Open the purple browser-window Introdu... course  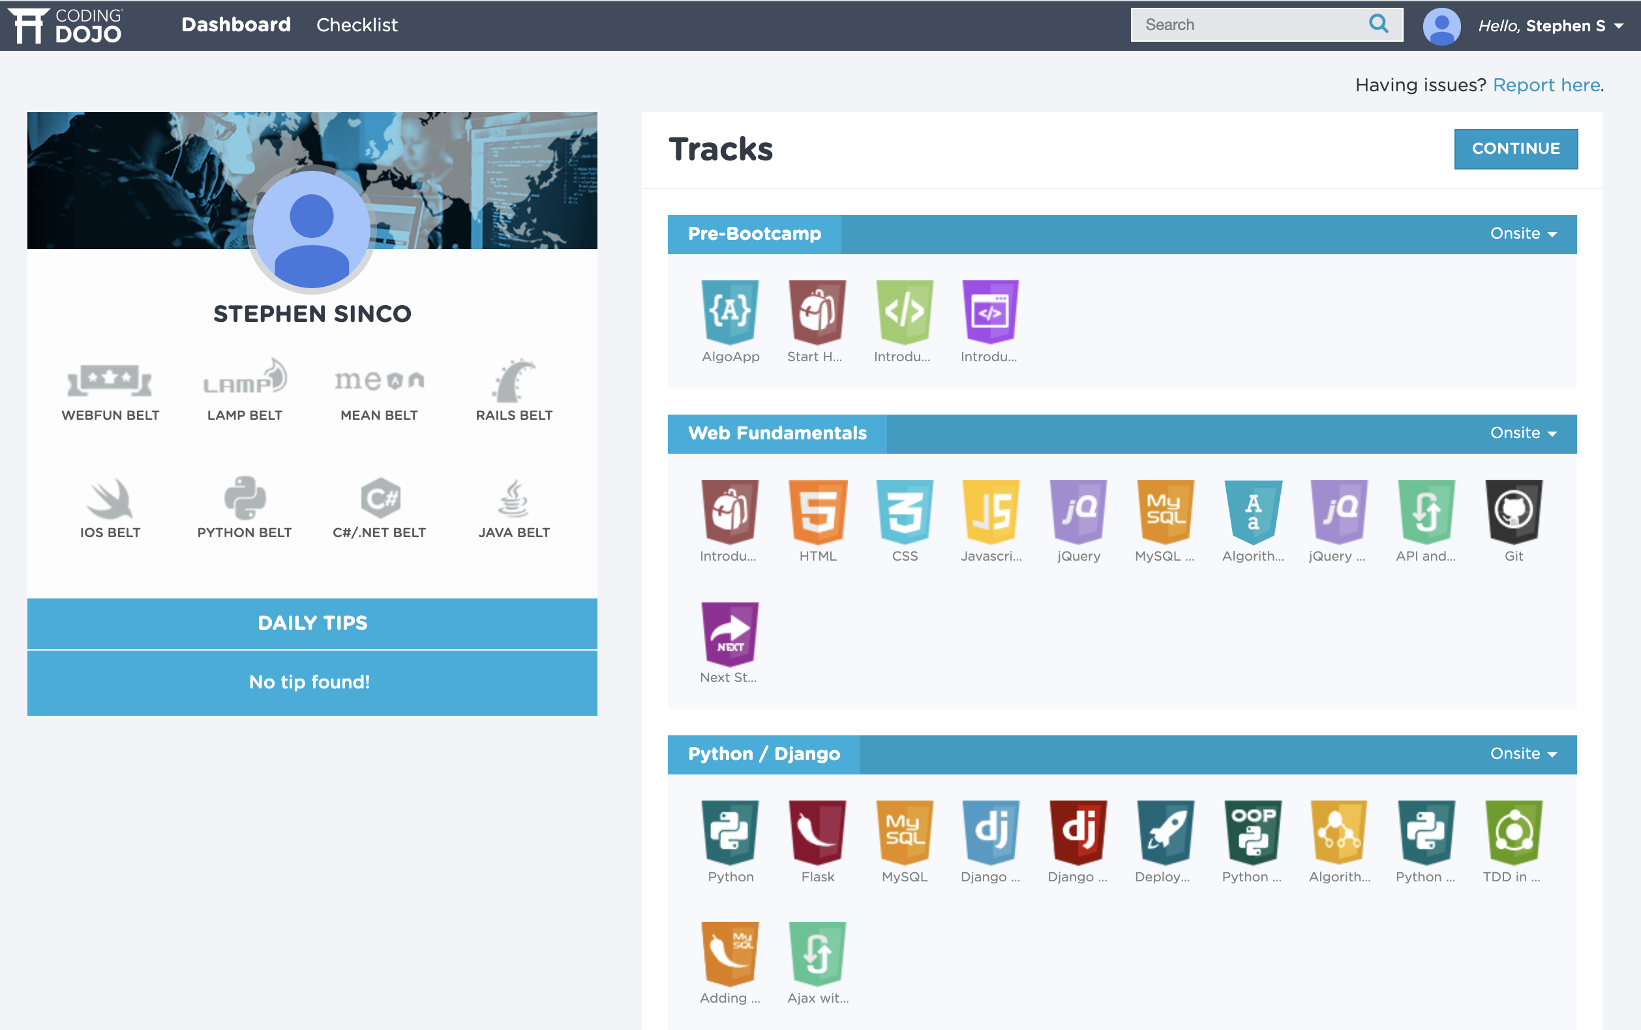(x=990, y=312)
